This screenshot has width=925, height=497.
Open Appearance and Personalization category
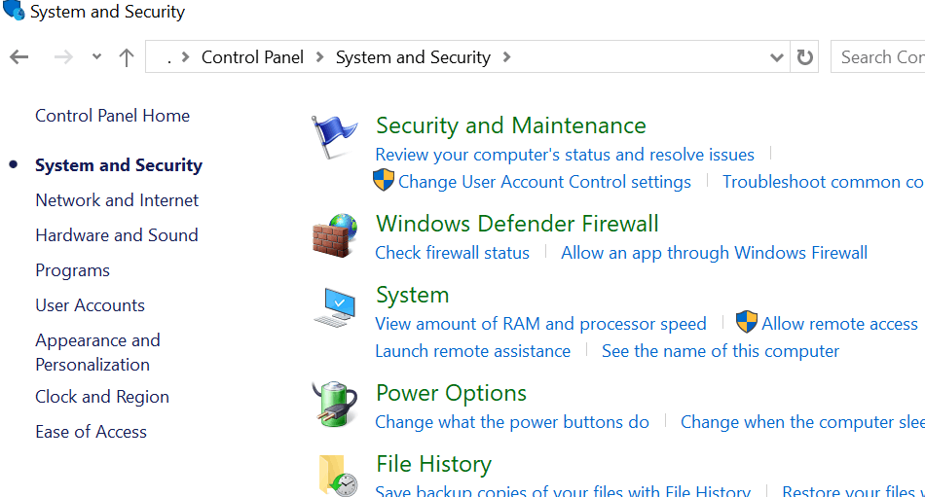[x=98, y=352]
